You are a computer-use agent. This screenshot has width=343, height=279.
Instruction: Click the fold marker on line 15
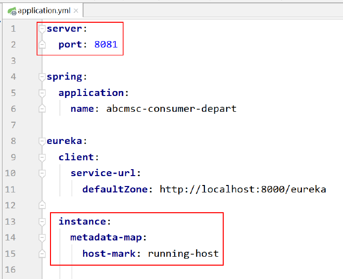(42, 253)
